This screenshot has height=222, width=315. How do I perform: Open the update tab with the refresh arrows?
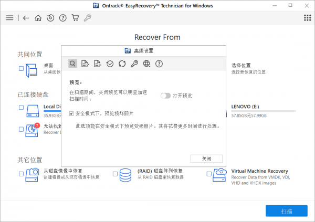pyautogui.click(x=122, y=64)
